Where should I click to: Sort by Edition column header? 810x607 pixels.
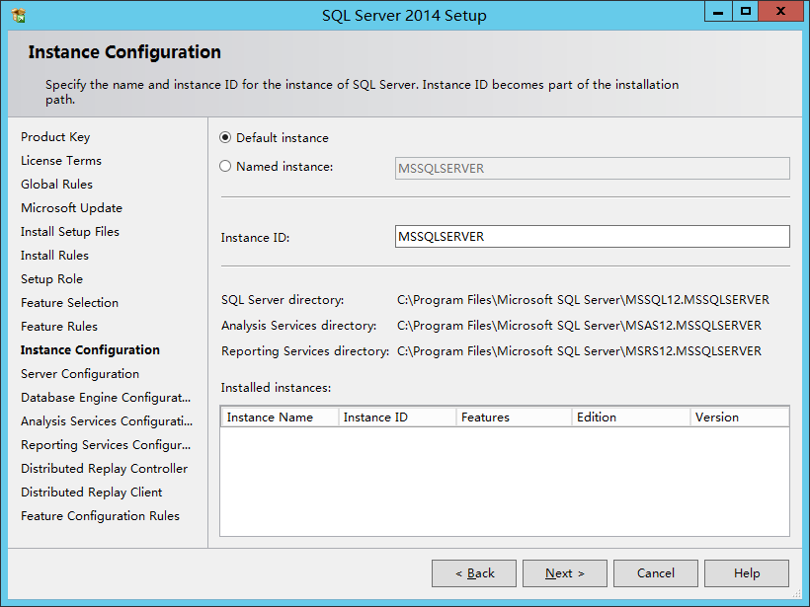[631, 417]
